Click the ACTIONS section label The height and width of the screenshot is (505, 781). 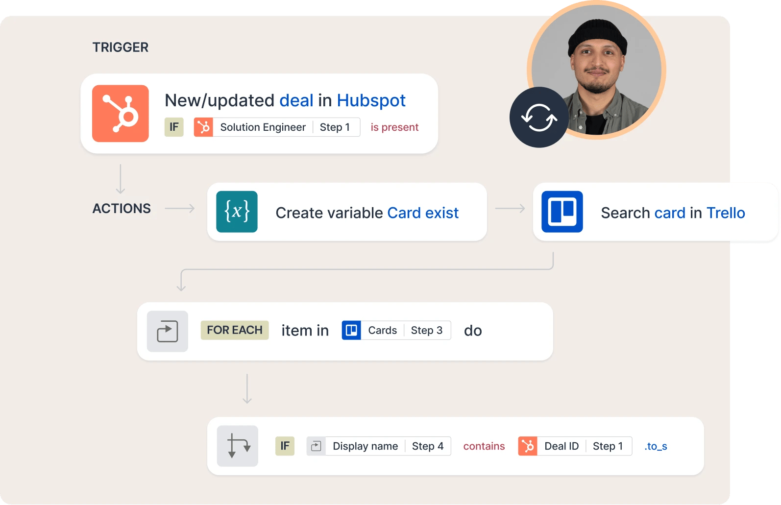coord(122,209)
